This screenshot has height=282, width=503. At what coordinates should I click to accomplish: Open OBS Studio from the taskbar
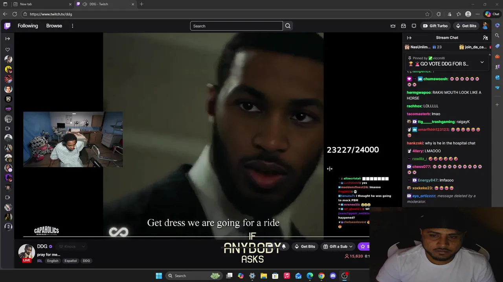coord(344,276)
